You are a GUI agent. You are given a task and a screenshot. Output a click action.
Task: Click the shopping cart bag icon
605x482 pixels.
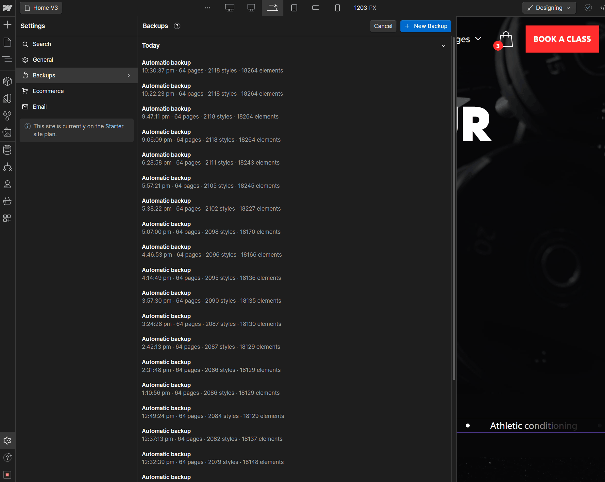click(506, 39)
